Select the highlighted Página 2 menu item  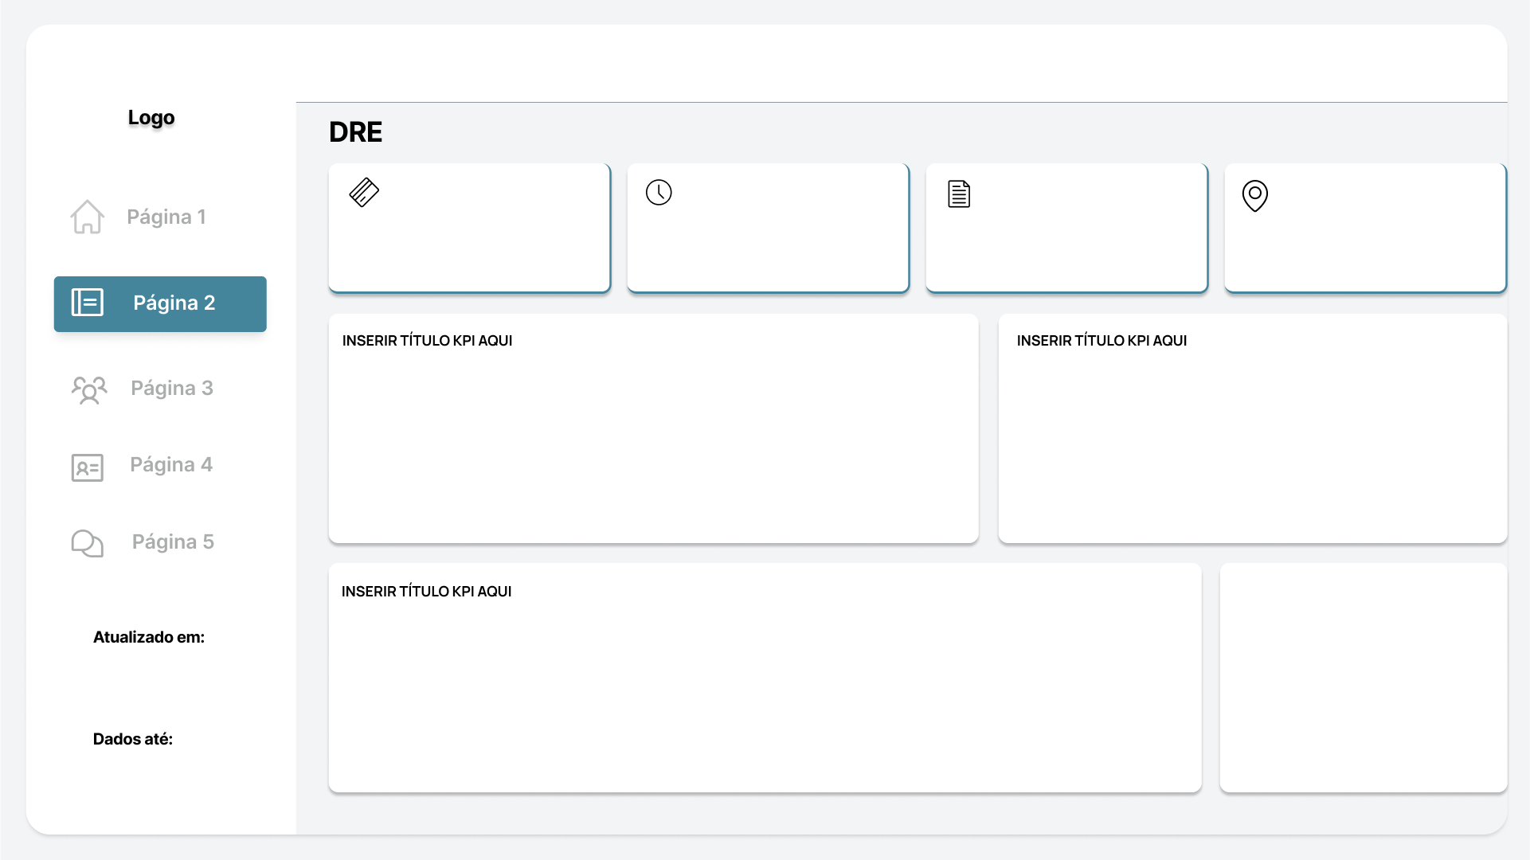(x=174, y=303)
